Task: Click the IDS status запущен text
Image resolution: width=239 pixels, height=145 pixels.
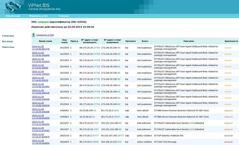Action: pos(43,22)
